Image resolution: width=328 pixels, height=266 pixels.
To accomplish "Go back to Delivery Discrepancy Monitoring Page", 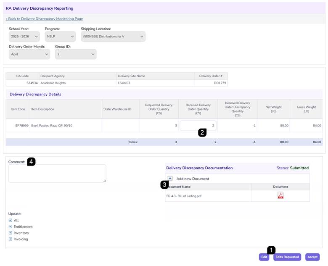I will click(44, 19).
